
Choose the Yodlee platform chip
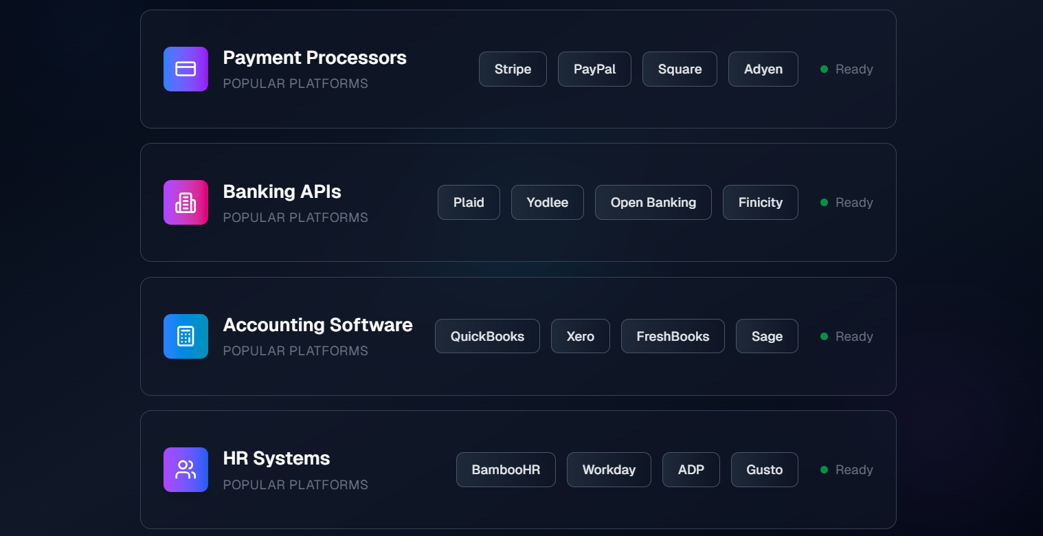548,202
